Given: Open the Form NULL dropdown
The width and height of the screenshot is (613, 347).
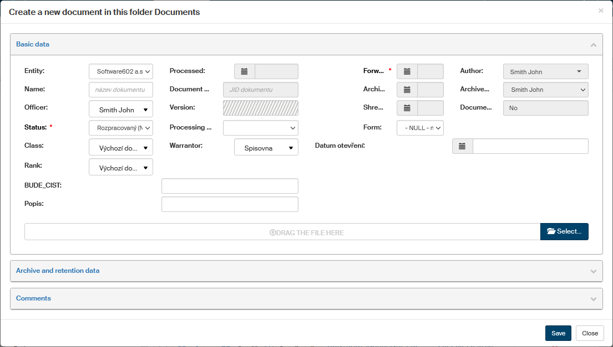Looking at the screenshot, I should pyautogui.click(x=420, y=128).
